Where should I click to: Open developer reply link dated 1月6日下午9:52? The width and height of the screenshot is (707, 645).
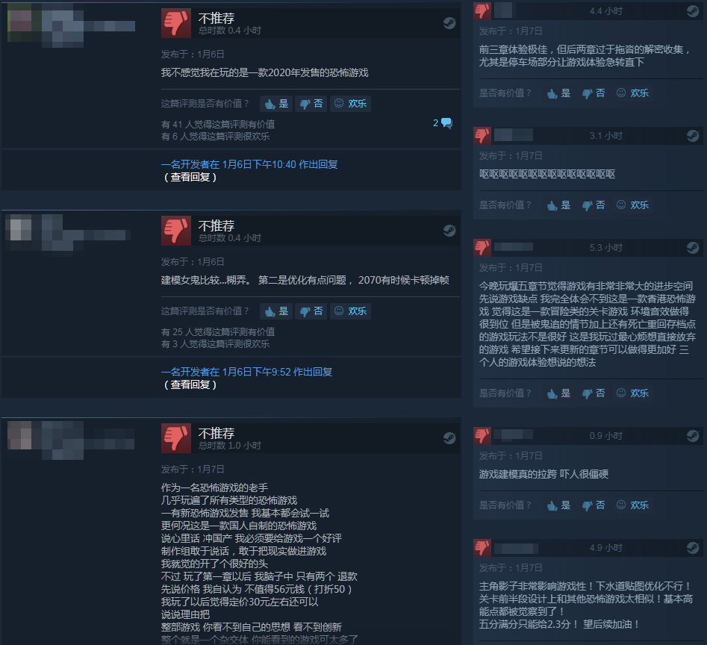click(246, 372)
